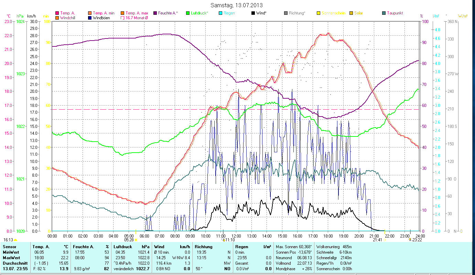Screen dimensions: 475x275
Task: Click the Wolkenunterg. 465m entry
Action: click(334, 247)
